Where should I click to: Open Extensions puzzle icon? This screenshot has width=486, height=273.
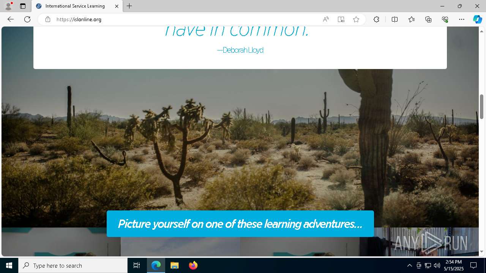pyautogui.click(x=376, y=19)
